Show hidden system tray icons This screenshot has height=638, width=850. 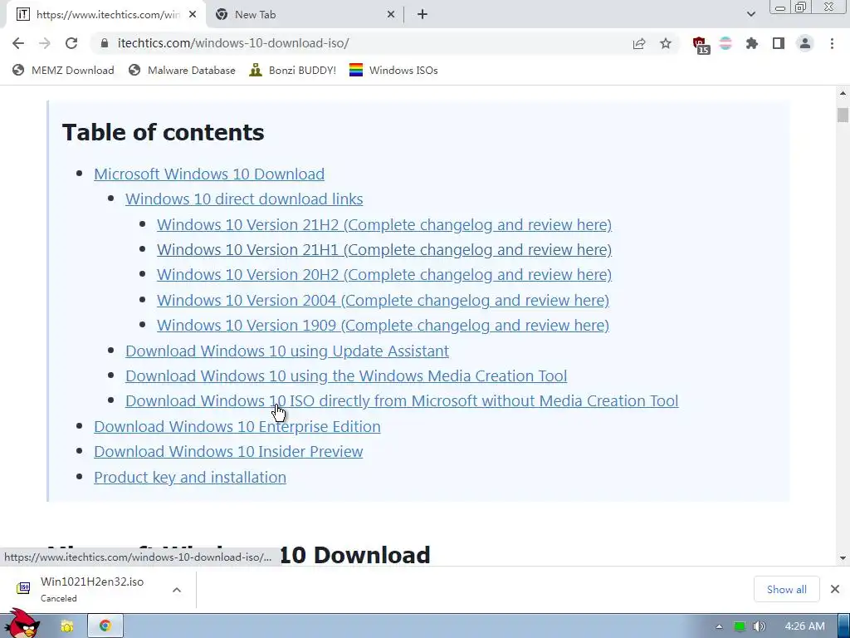[719, 626]
